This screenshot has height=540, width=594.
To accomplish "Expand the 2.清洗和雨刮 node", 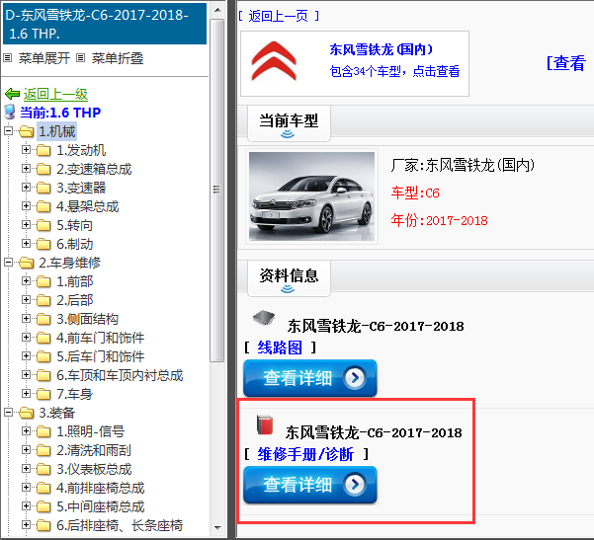I will click(26, 450).
